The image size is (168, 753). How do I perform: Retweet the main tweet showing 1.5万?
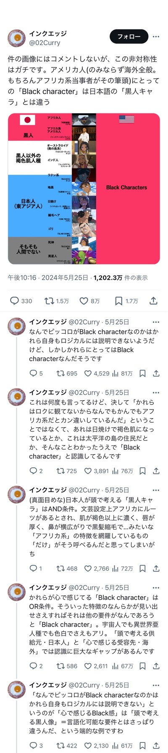pos(57,301)
